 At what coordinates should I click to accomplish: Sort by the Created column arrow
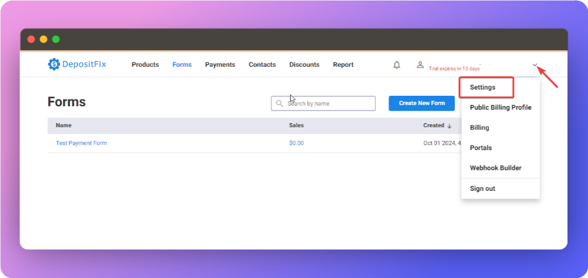449,126
